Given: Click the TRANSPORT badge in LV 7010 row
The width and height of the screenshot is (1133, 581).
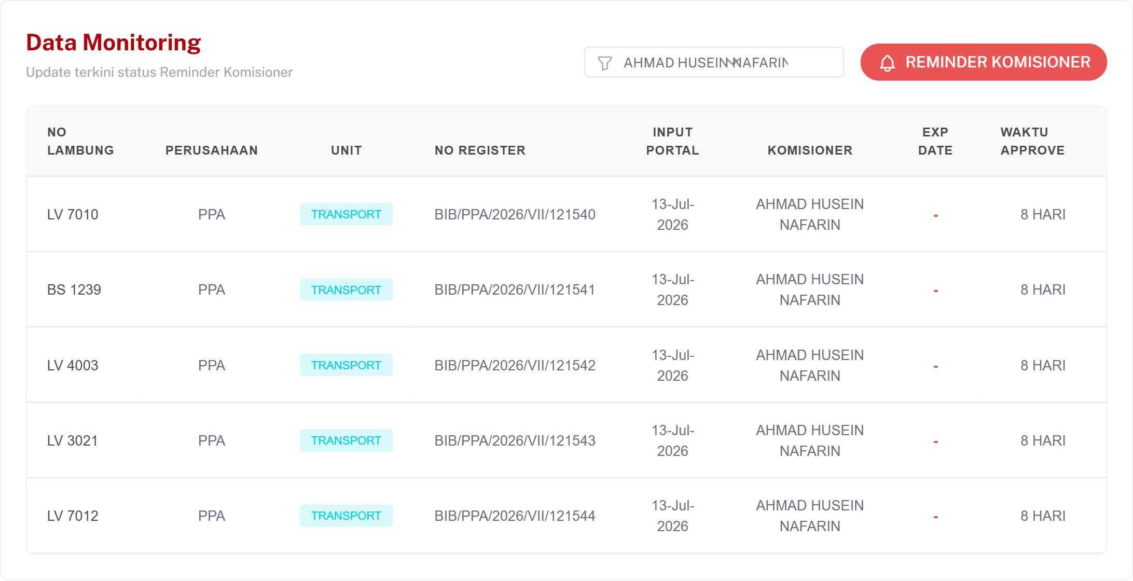Looking at the screenshot, I should pyautogui.click(x=346, y=214).
